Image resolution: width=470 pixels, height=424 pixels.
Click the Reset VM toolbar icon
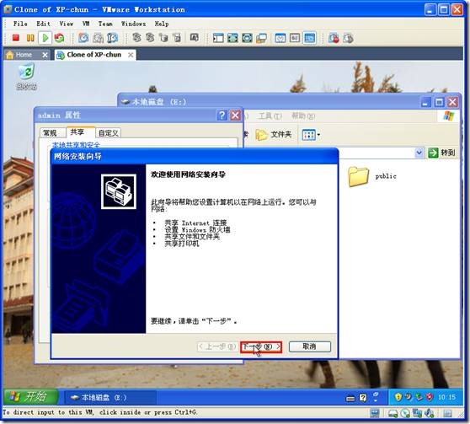pyautogui.click(x=59, y=38)
